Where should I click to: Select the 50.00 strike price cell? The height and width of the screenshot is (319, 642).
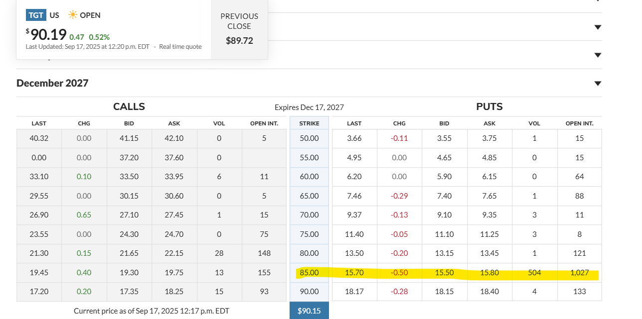(x=309, y=138)
